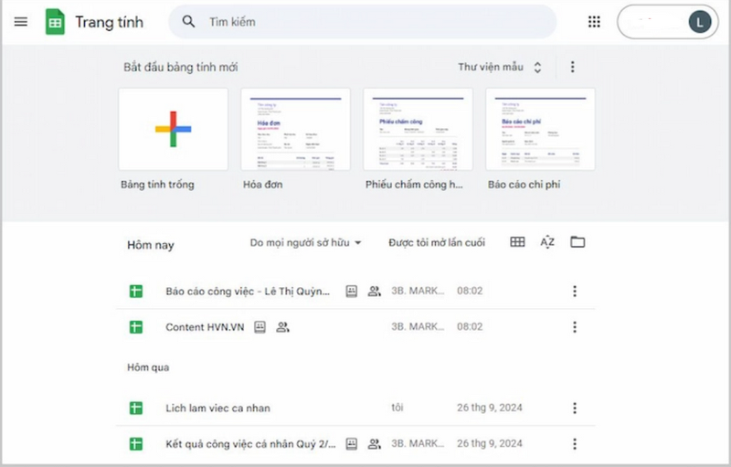Screen dimensions: 731x467
Task: Click sheet icon of Lich lam viec ca nhan
Action: point(136,409)
